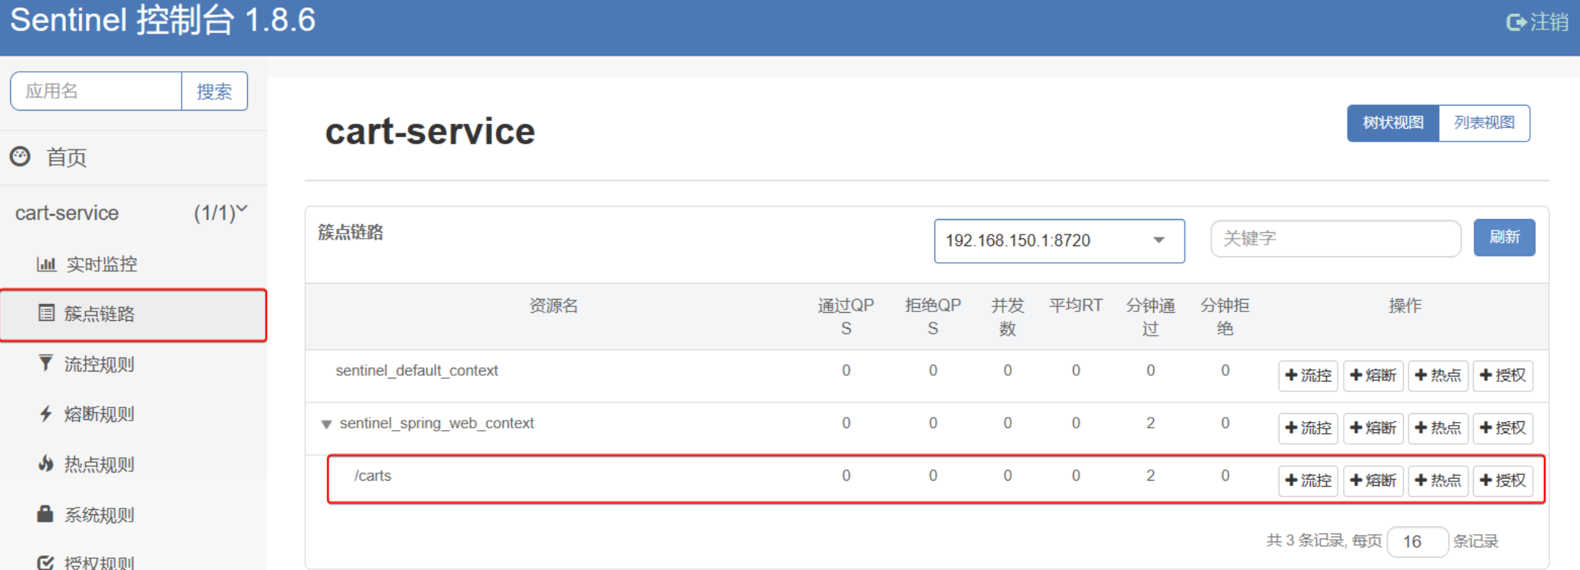Screen dimensions: 1580x570
Task: Add 热点 rule for sentinel_spring_web_context
Action: pyautogui.click(x=1438, y=428)
